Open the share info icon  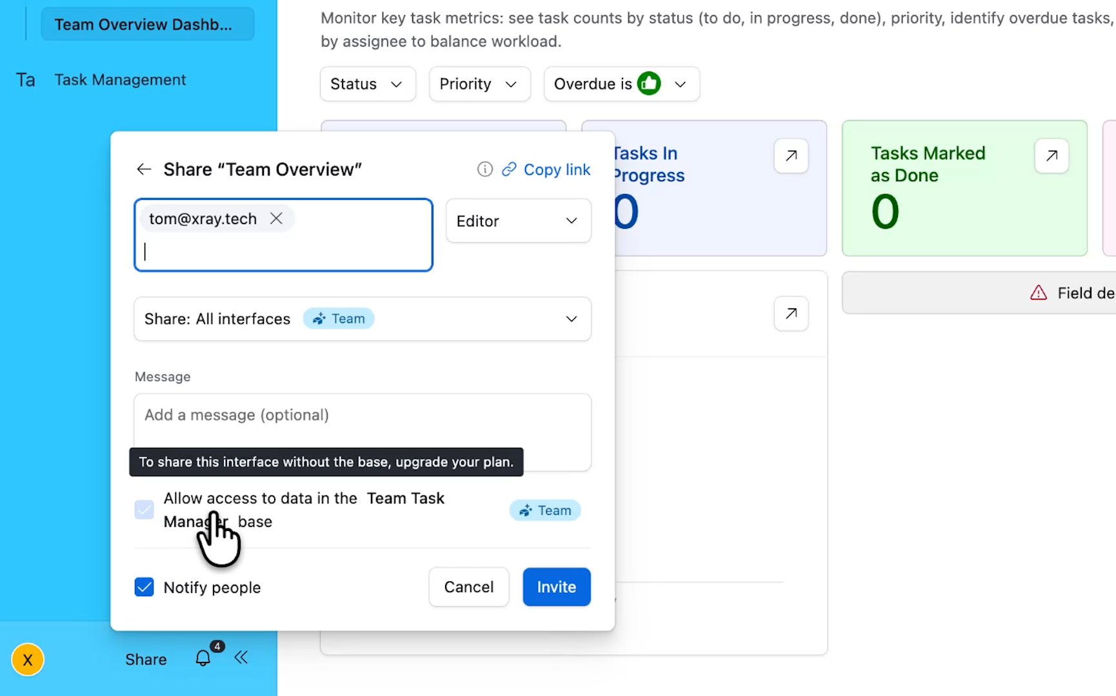(x=484, y=169)
